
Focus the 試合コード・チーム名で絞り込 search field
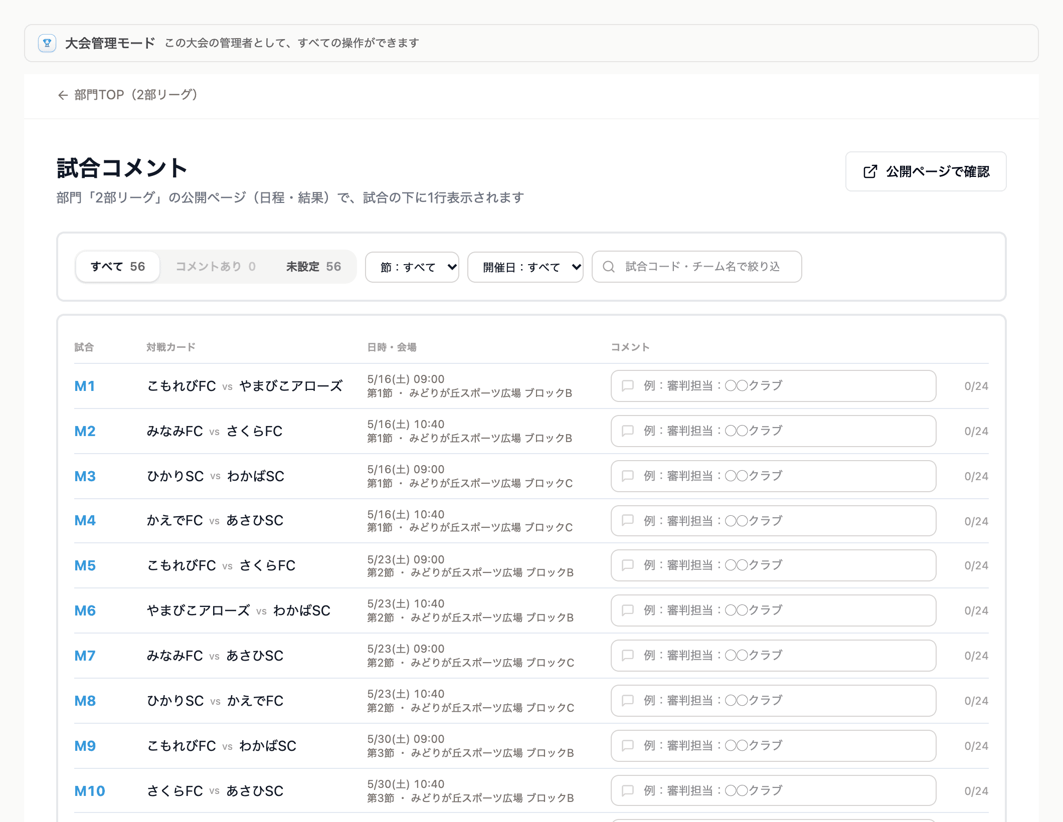pos(696,267)
